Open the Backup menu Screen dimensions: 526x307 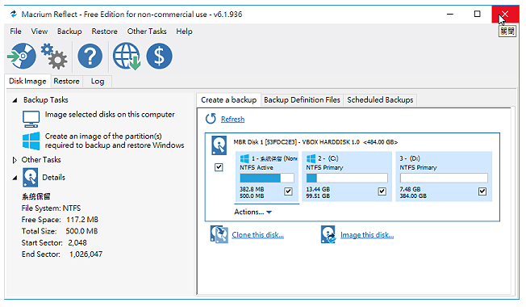[x=69, y=32]
